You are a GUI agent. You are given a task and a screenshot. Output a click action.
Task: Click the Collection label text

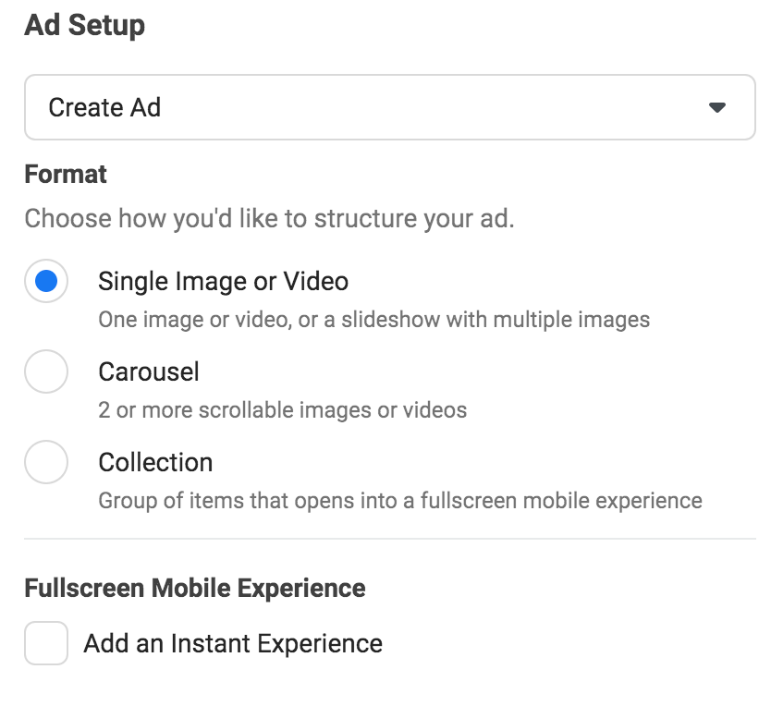point(155,462)
